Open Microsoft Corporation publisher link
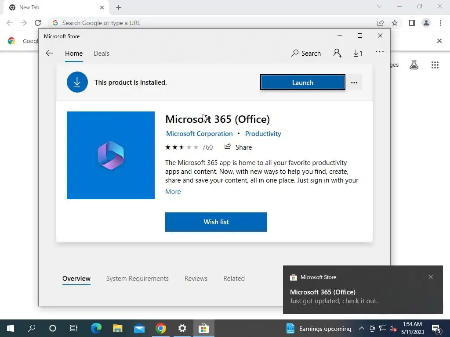This screenshot has height=337, width=450. [200, 134]
